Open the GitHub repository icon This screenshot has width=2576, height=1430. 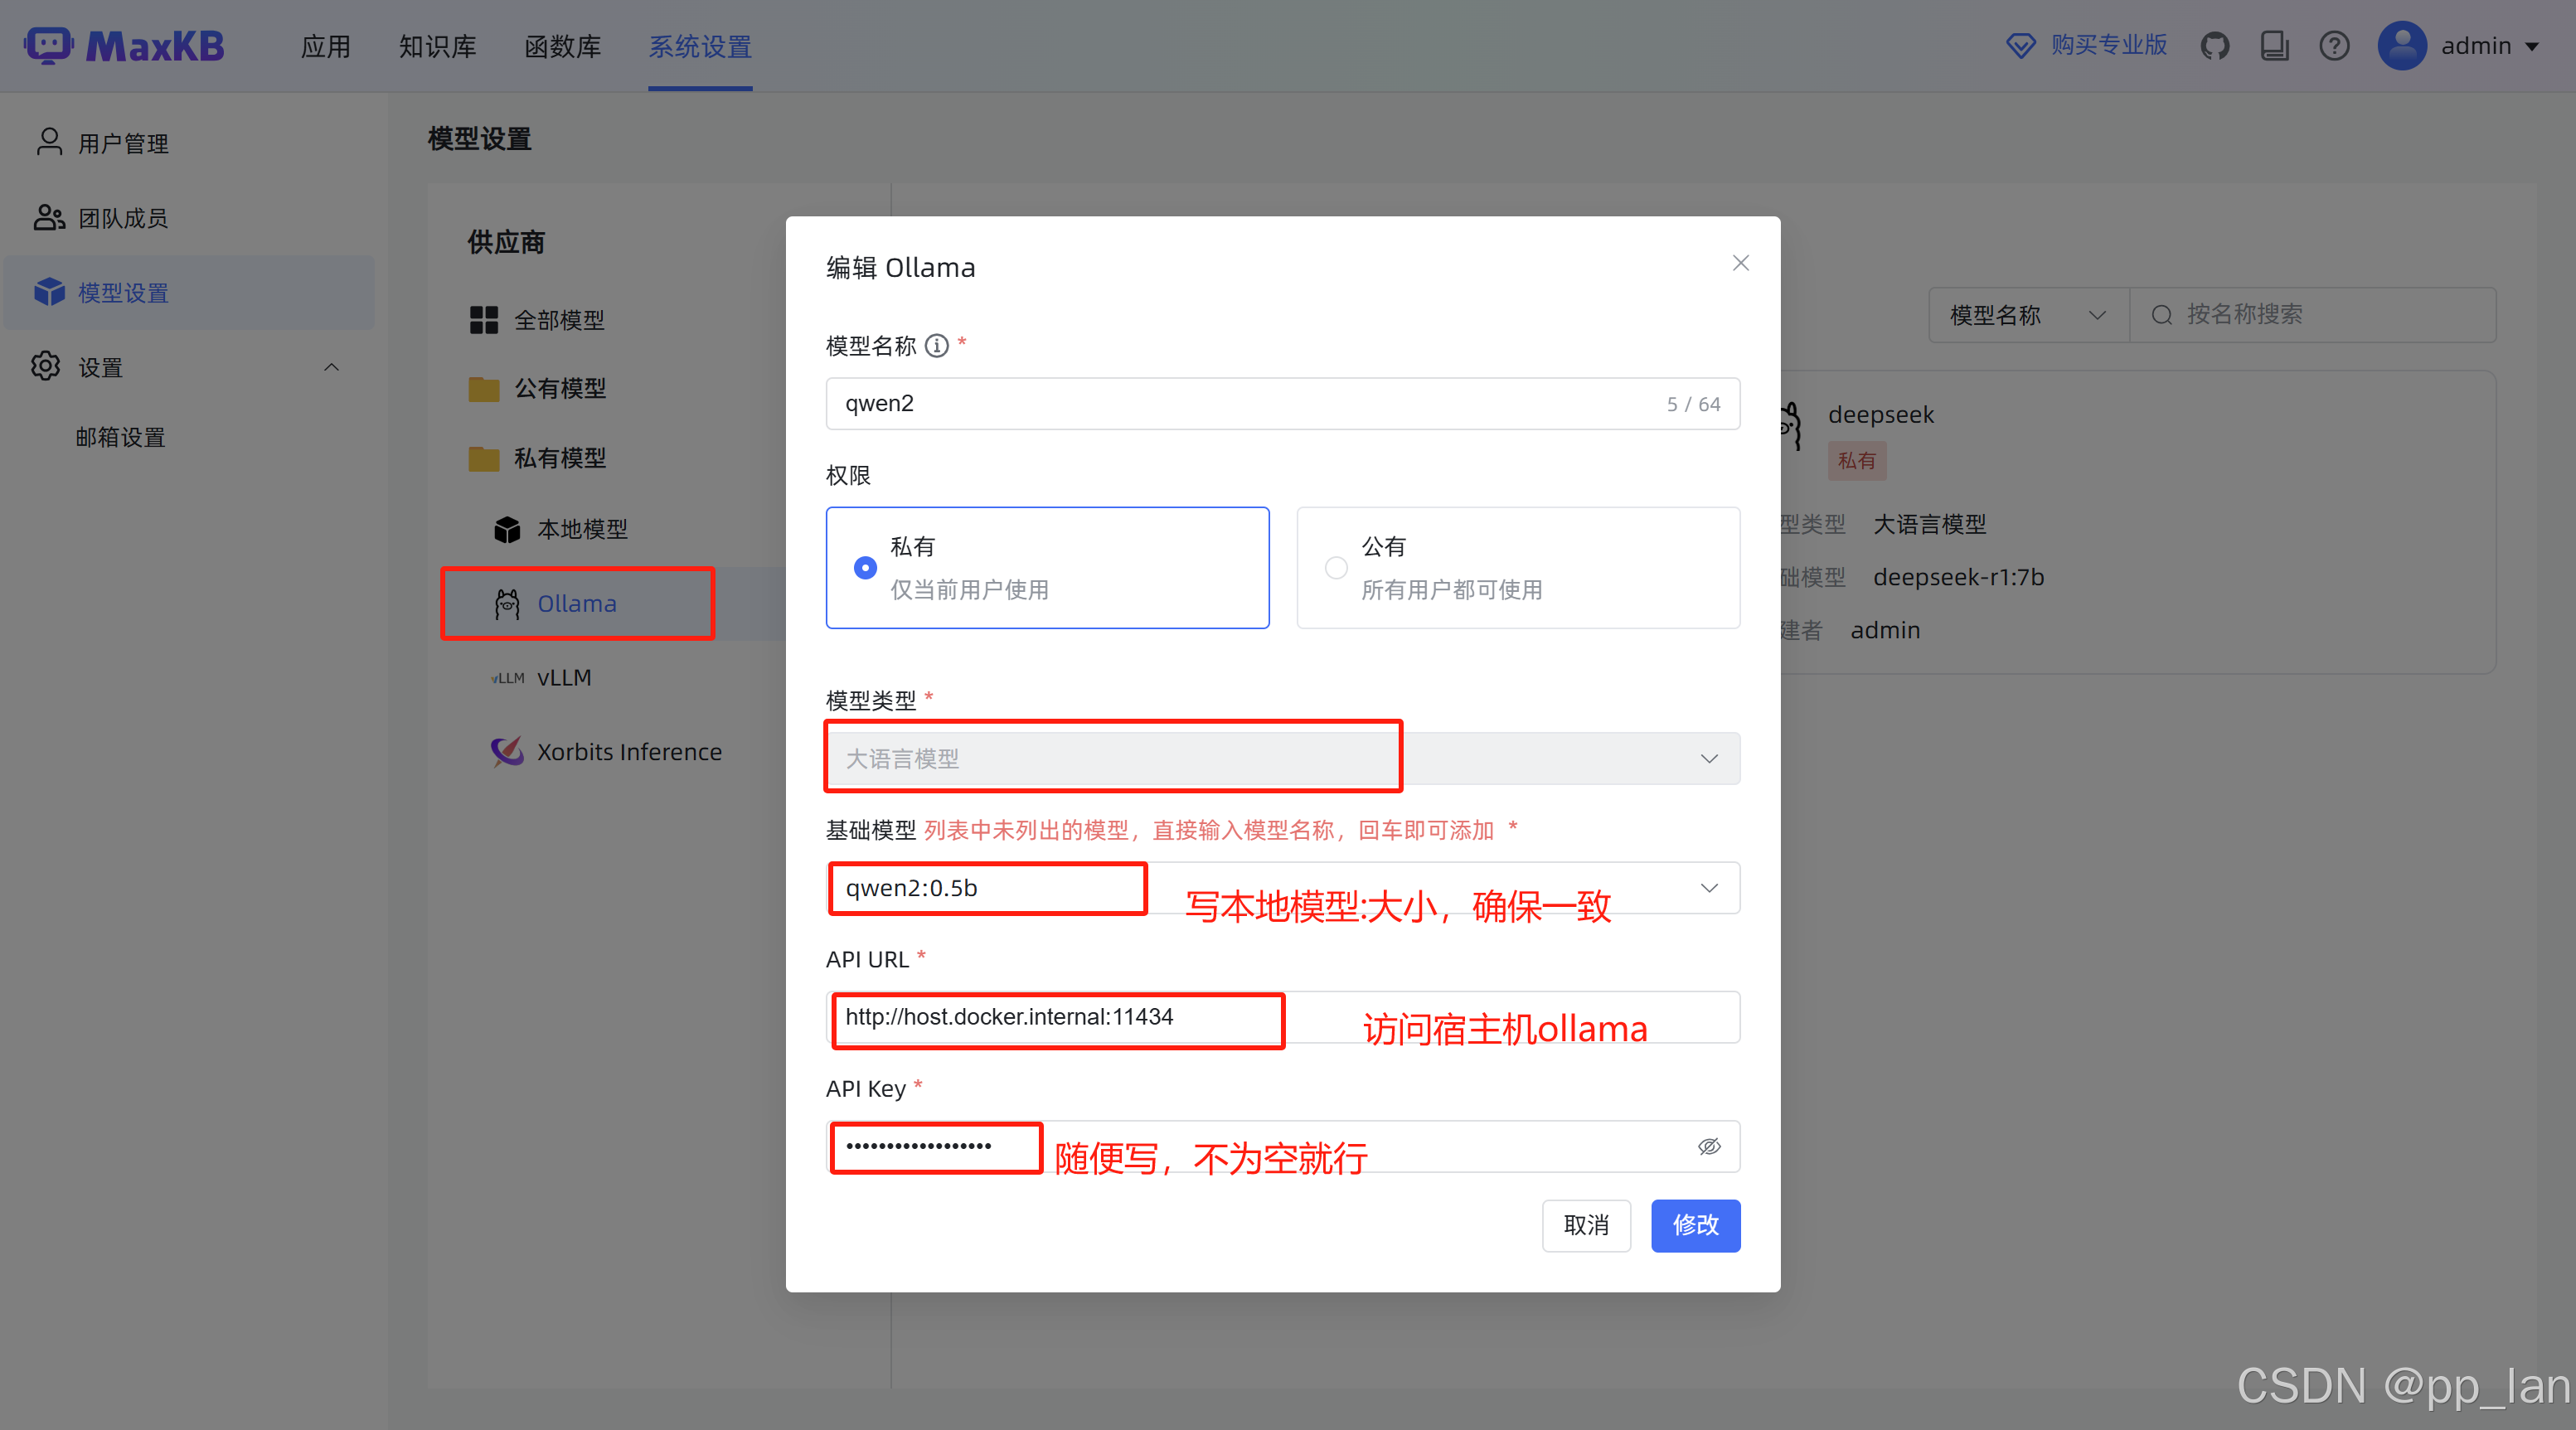click(2215, 46)
